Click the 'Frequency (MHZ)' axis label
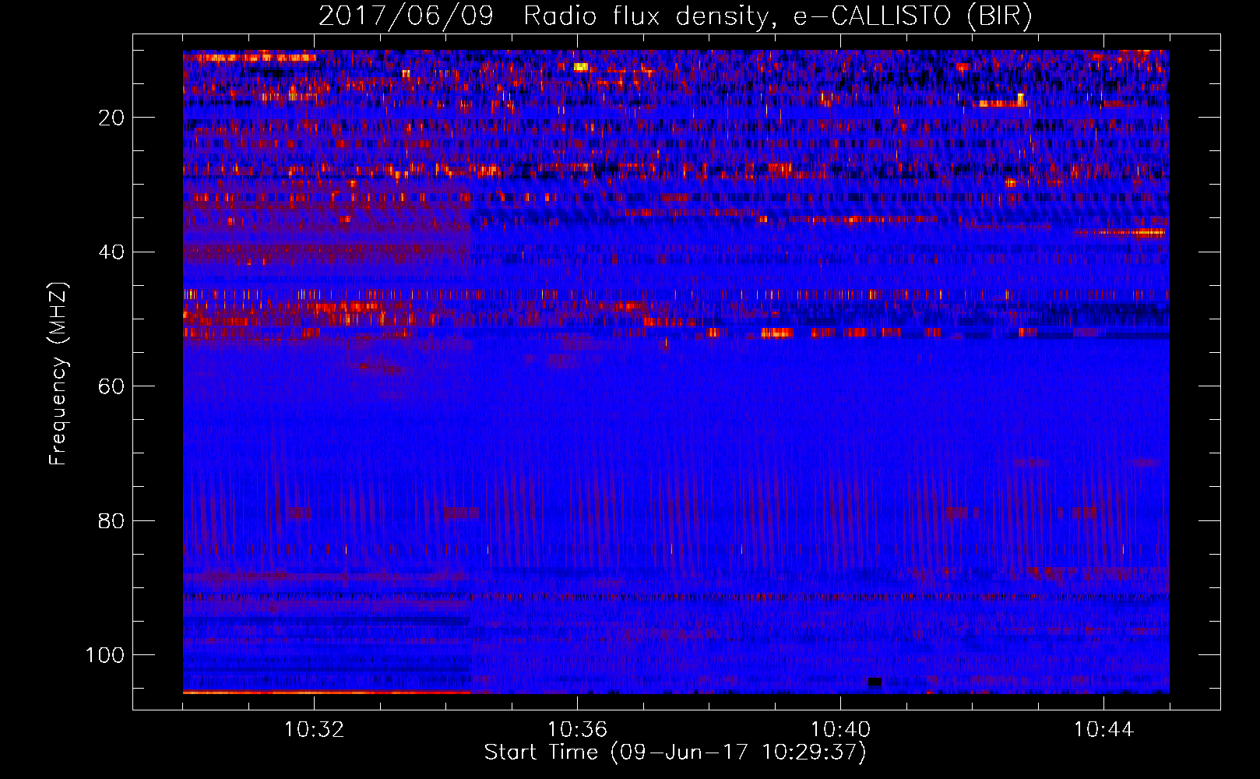 (x=58, y=373)
